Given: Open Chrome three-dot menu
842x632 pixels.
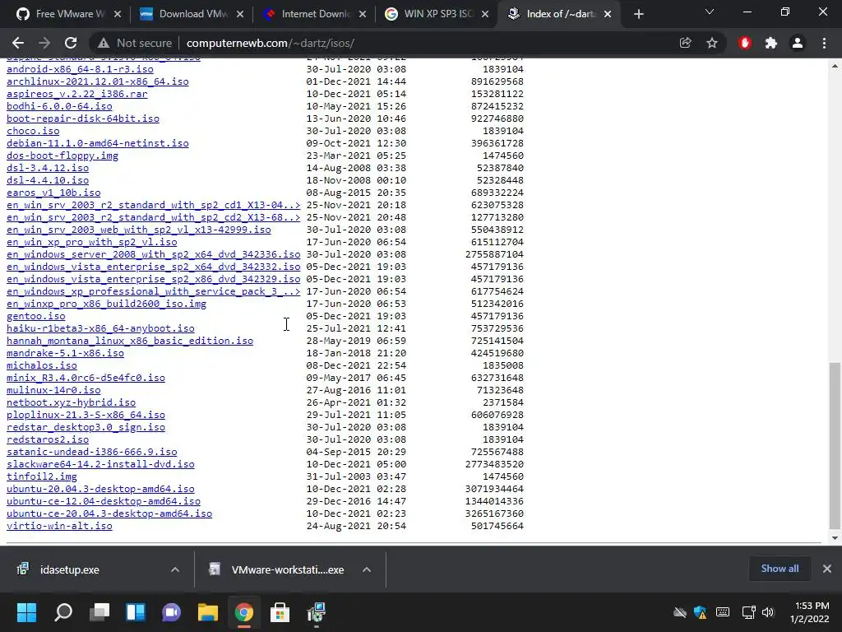Looking at the screenshot, I should (x=824, y=43).
